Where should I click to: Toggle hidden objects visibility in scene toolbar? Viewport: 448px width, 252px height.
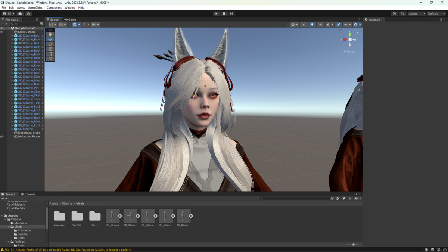coord(338,25)
